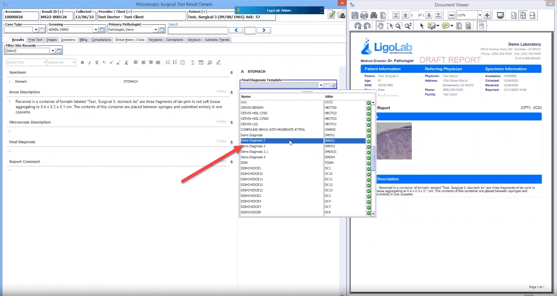Select the Hand pan tool in Document Viewer

tap(380, 25)
